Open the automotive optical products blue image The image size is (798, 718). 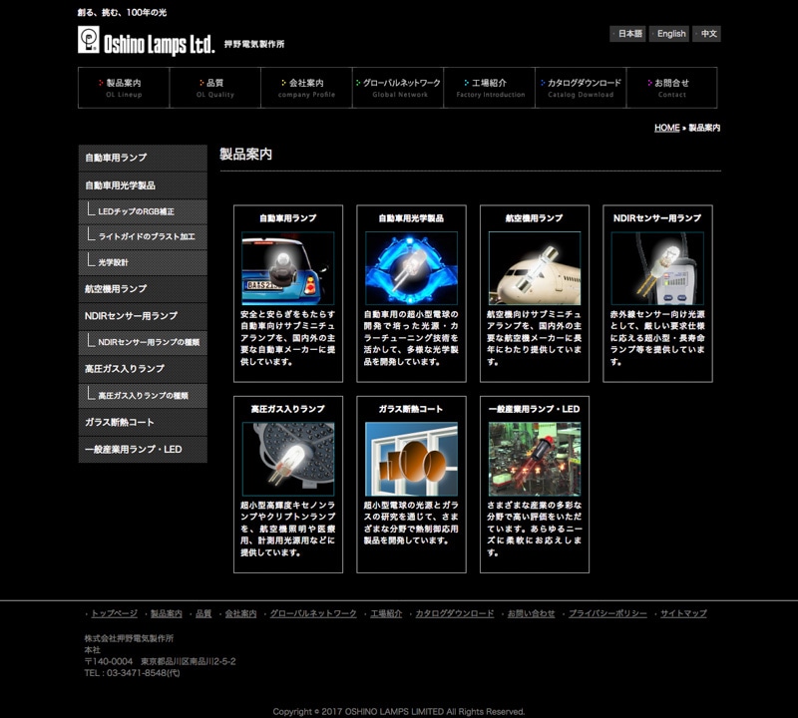[411, 268]
